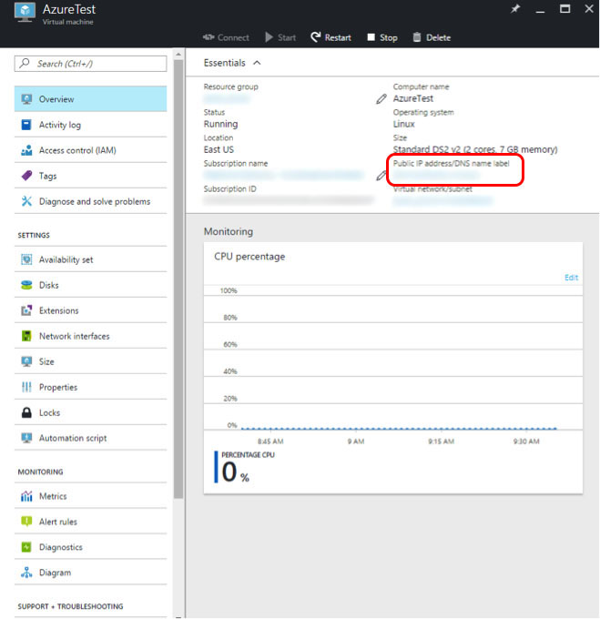Click the Restart button label
This screenshot has height=619, width=600.
(338, 37)
